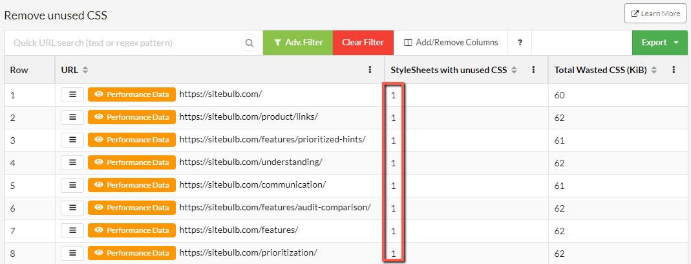The width and height of the screenshot is (691, 264).
Task: Click the Clear Filter button
Action: pos(363,43)
